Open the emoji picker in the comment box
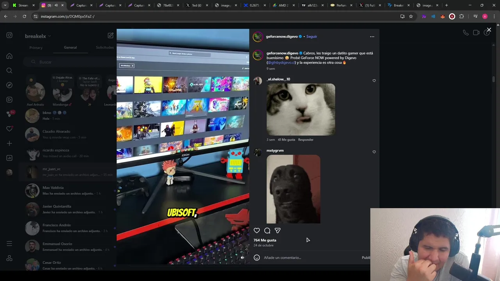The height and width of the screenshot is (281, 500). (x=257, y=258)
